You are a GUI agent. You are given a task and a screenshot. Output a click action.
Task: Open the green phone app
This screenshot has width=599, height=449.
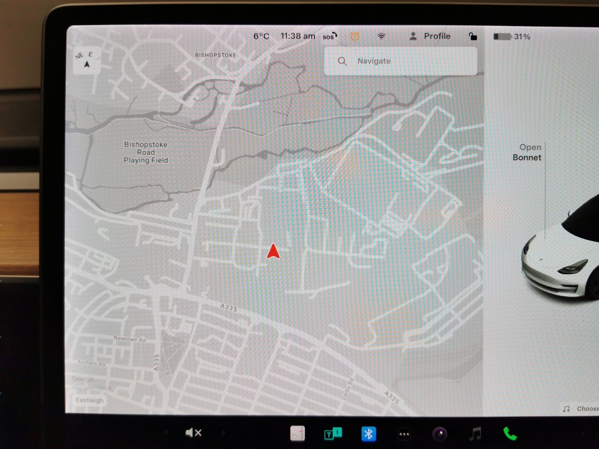coord(510,433)
